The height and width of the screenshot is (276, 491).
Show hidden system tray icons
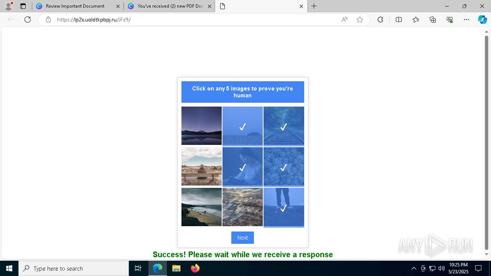[x=414, y=268]
